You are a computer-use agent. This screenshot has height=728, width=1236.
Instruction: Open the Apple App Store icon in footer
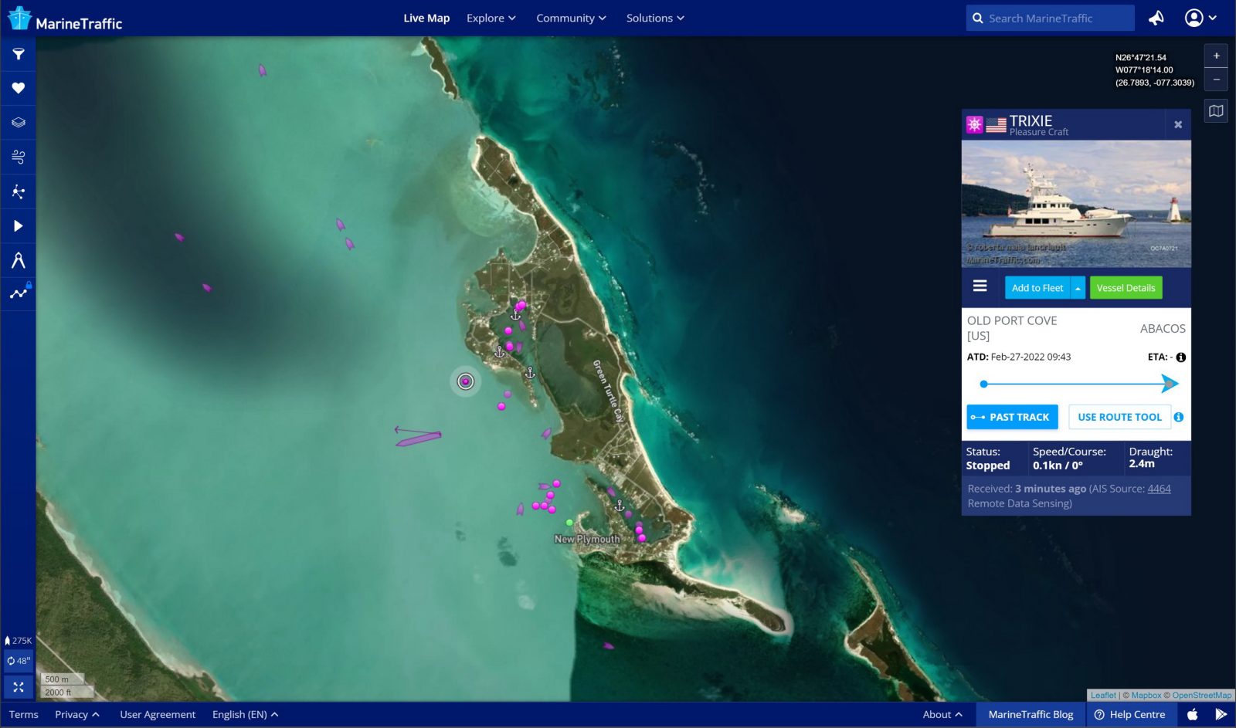click(x=1193, y=714)
